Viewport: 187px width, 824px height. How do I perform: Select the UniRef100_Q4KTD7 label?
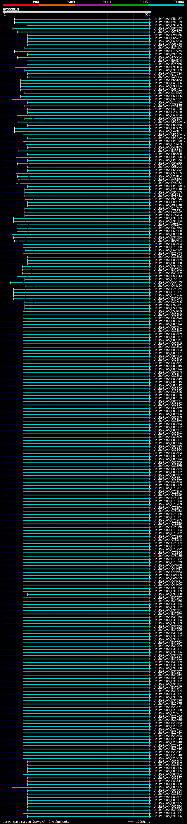[x=168, y=132]
